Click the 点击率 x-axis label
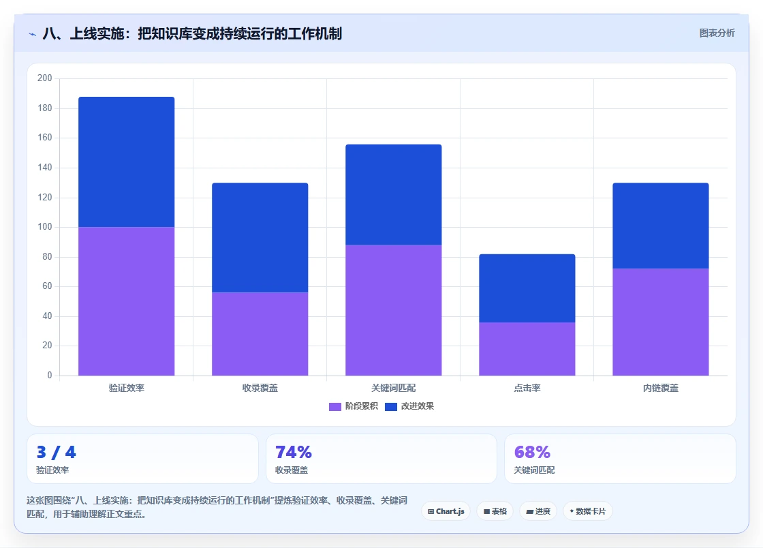This screenshot has width=763, height=548. pos(527,389)
